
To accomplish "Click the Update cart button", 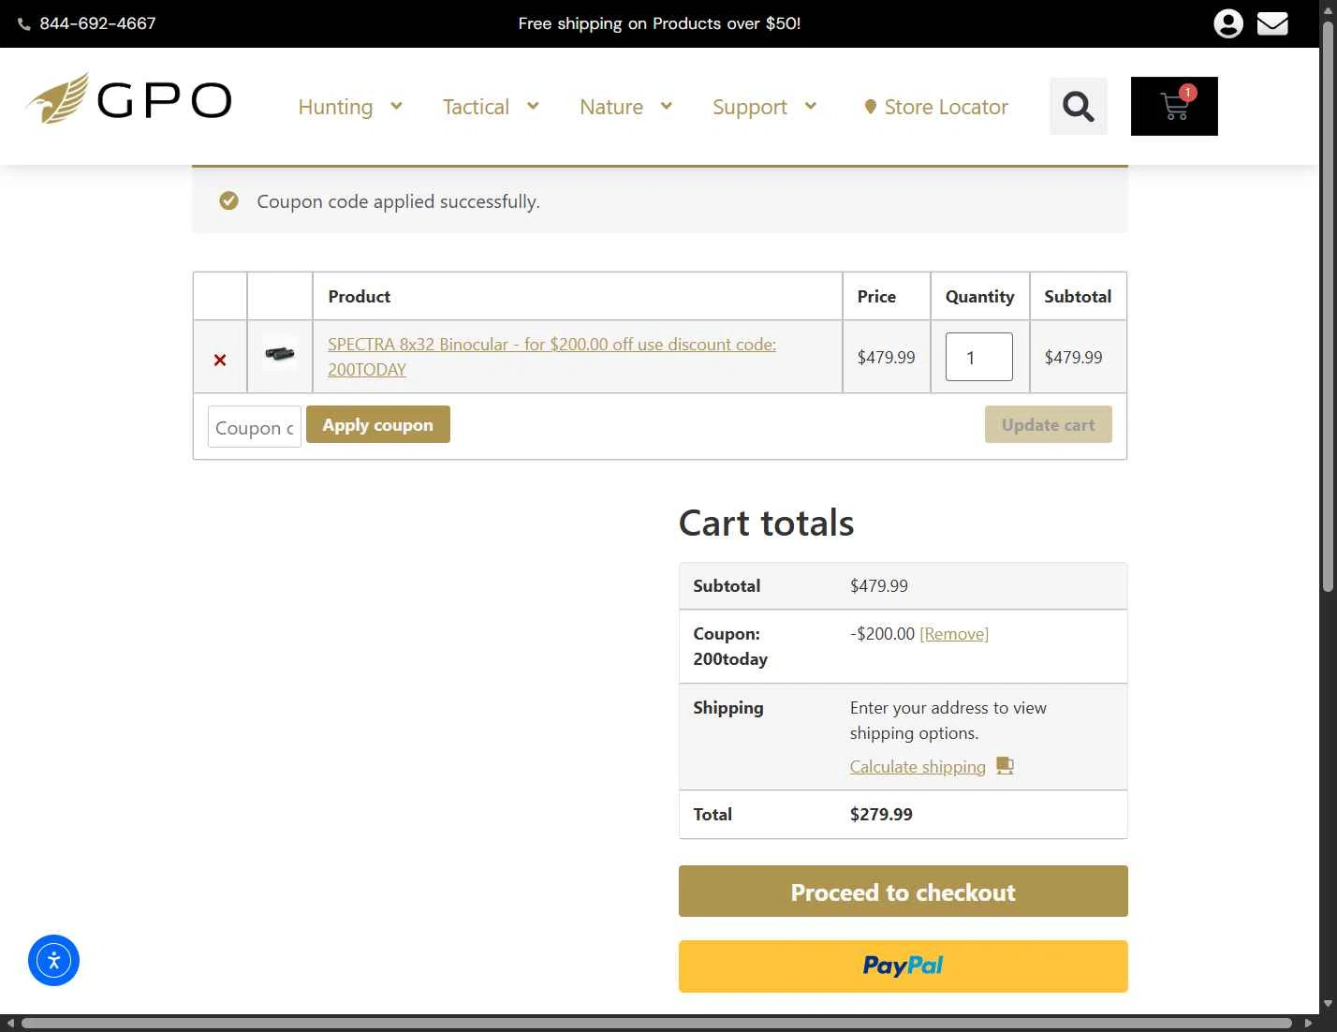I will point(1048,424).
